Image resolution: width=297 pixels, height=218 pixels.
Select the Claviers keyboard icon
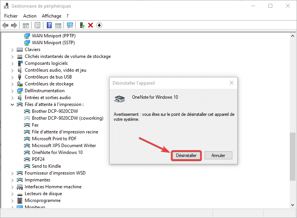(x=20, y=50)
